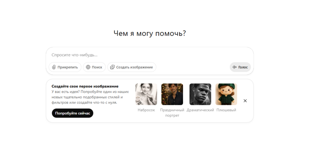Choose the Драматический black-and-white thumbnail
The width and height of the screenshot is (309, 153).
click(x=200, y=94)
